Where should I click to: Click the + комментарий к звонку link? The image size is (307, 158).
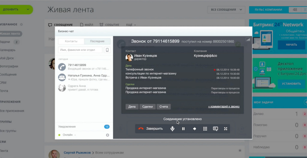coord(224,107)
